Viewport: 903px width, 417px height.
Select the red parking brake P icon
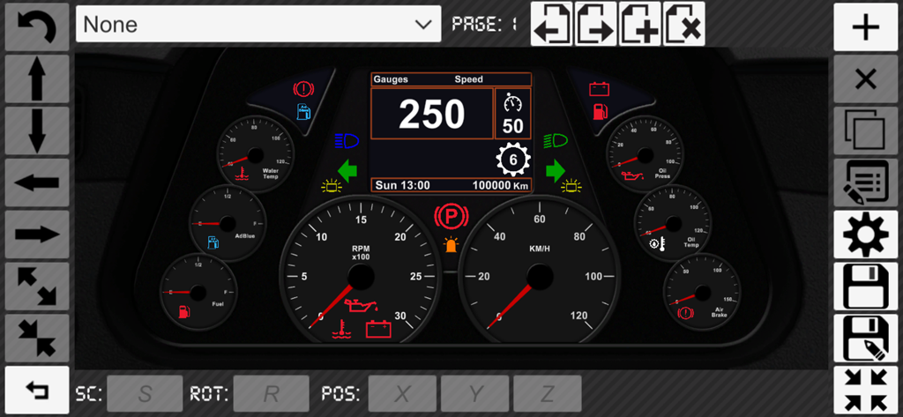click(x=451, y=217)
